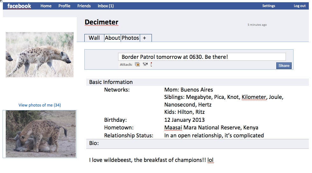
Task: Open the lower hyena photo thumbnail
Action: [x=41, y=134]
